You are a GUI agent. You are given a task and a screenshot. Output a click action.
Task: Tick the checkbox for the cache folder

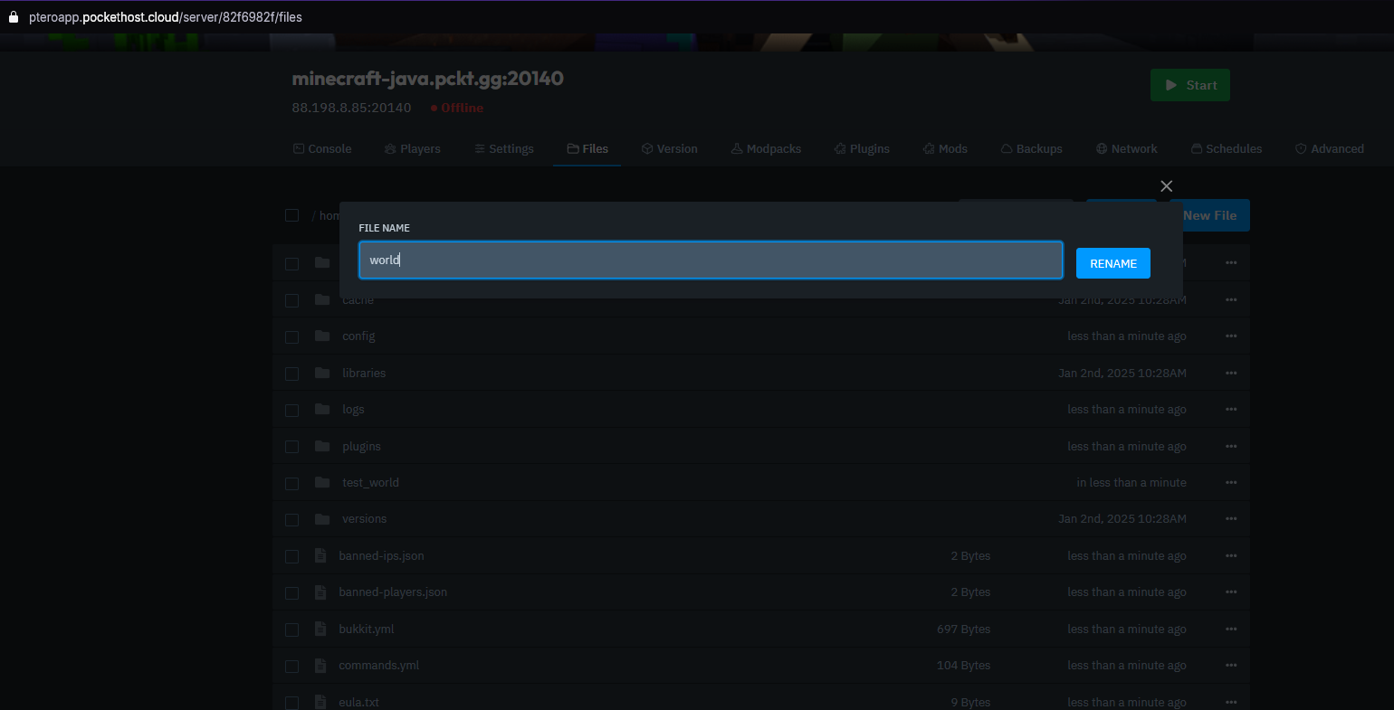point(291,300)
